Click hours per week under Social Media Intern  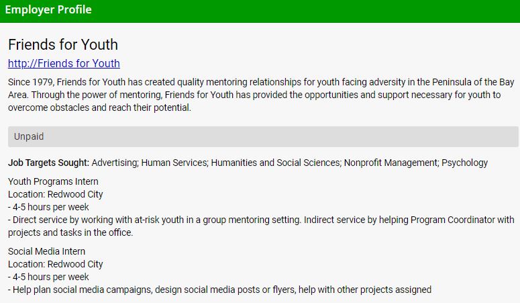(x=48, y=277)
